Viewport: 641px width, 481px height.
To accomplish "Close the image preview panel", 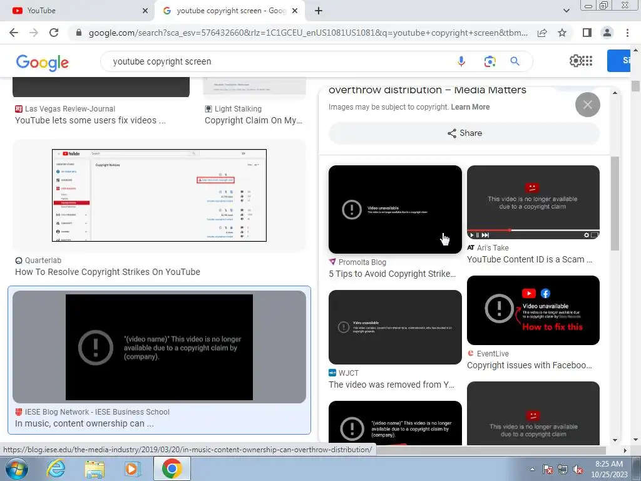I will click(587, 105).
